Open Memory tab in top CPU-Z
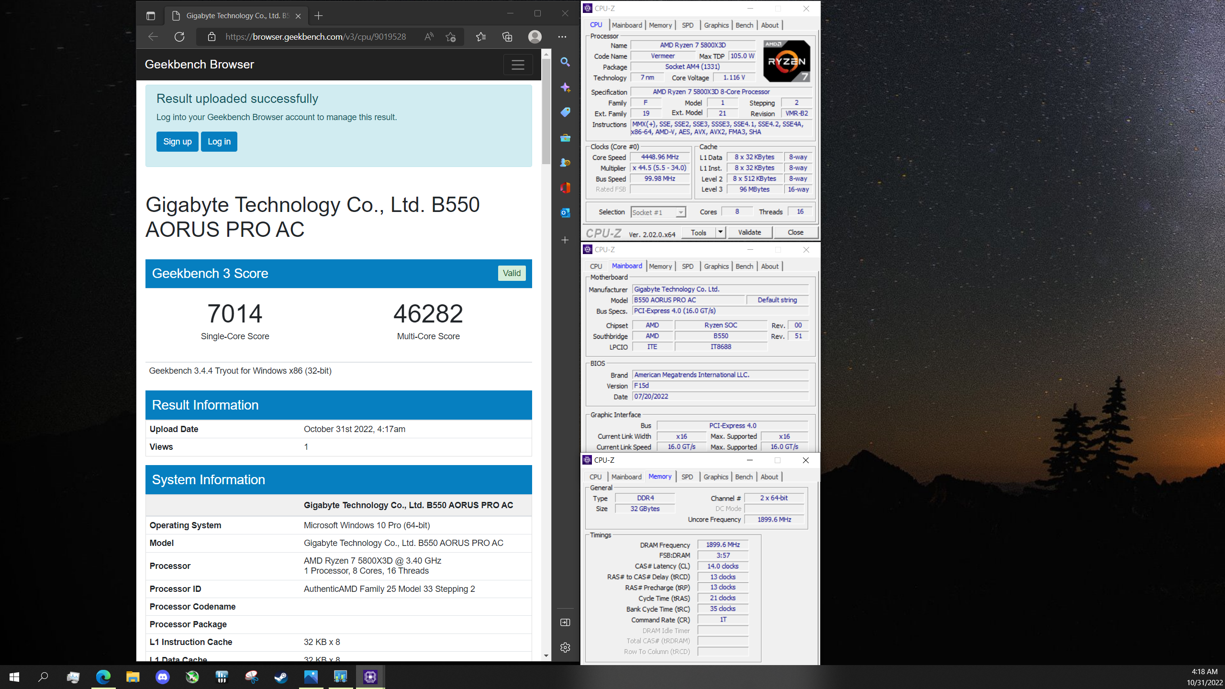Image resolution: width=1225 pixels, height=689 pixels. coord(660,25)
